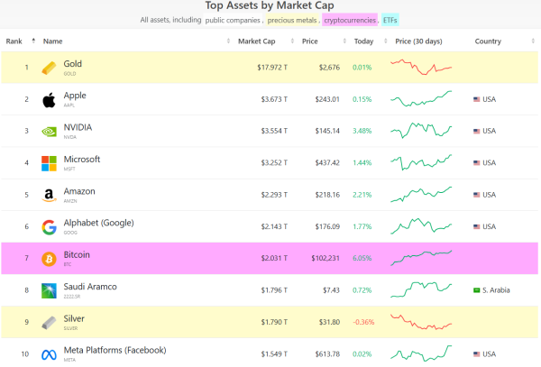Viewport: 541px width, 367px height.
Task: Click Apple price $243.01
Action: click(x=327, y=99)
